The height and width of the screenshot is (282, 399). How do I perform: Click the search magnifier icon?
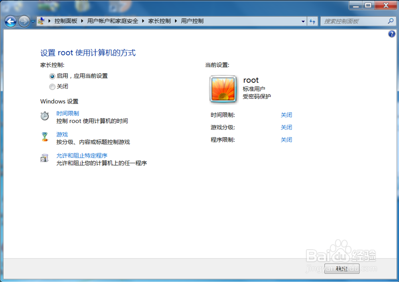coord(391,21)
